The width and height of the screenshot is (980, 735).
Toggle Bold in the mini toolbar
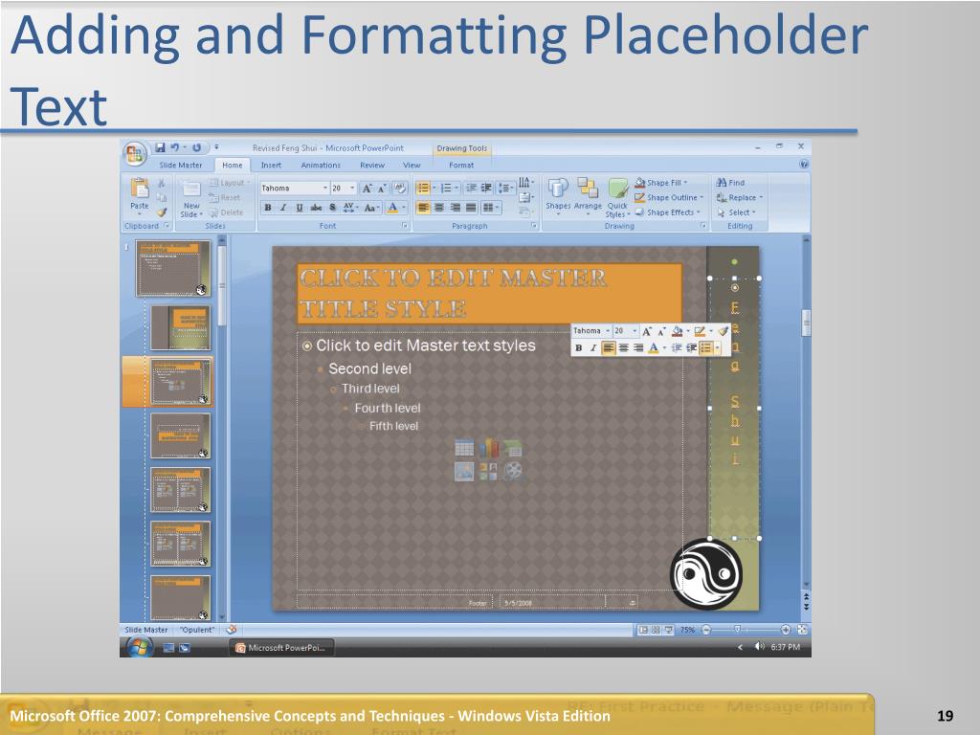[x=579, y=348]
